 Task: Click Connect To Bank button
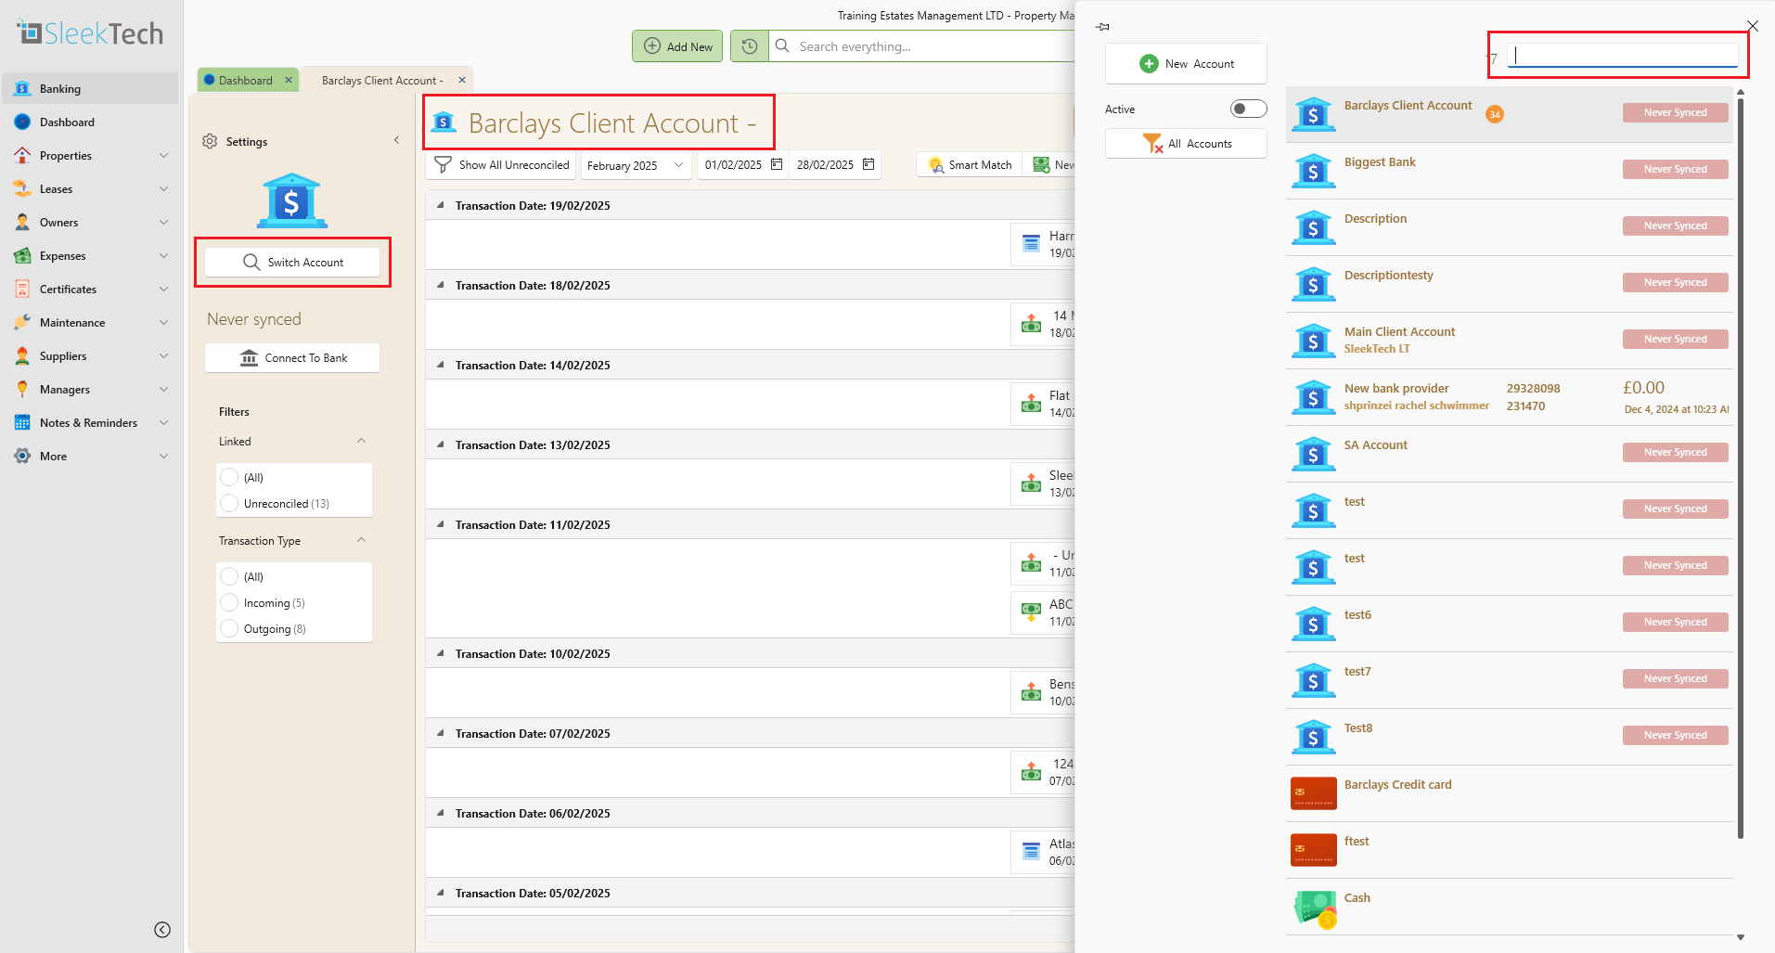[x=292, y=357]
